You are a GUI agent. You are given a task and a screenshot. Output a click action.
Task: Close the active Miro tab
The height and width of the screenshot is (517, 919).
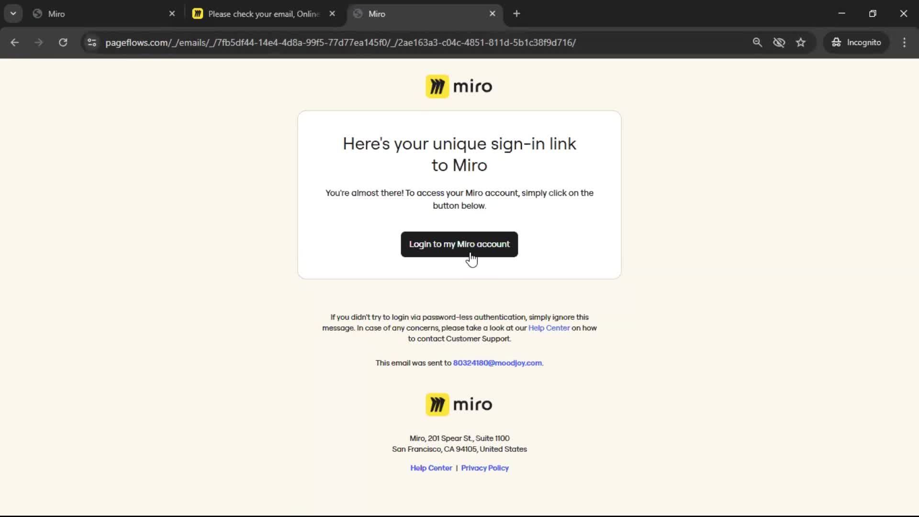(x=492, y=14)
